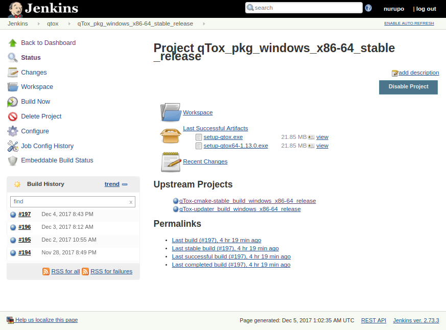
Task: Click the Job Config History tools icon
Action: coord(12,146)
